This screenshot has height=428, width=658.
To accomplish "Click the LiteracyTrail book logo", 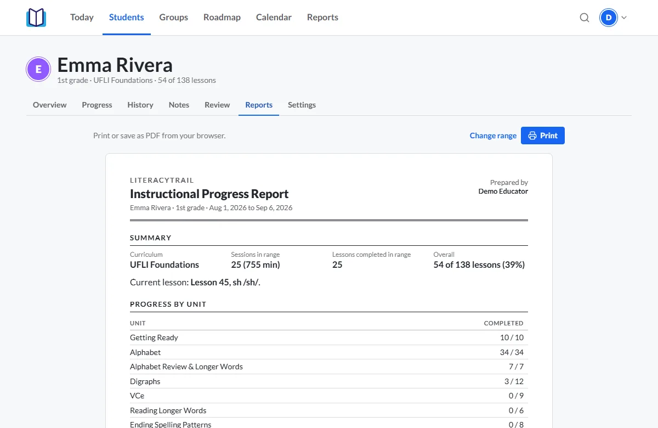I will click(x=36, y=18).
